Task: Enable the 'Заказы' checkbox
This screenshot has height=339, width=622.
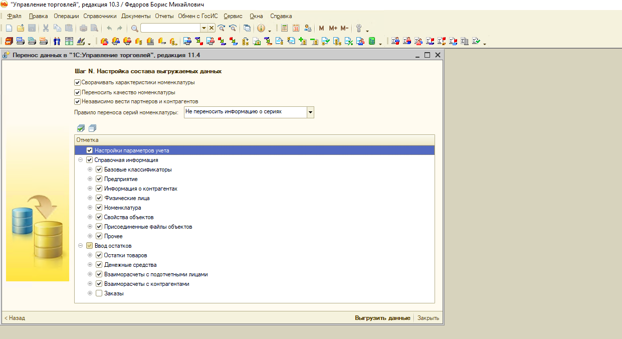Action: 99,293
